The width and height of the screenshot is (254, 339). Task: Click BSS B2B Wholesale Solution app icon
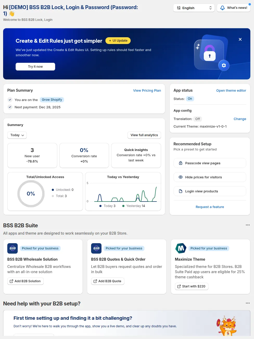click(x=12, y=248)
